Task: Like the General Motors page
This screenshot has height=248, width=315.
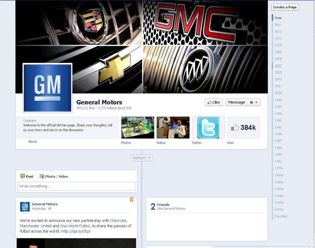Action: tap(214, 102)
